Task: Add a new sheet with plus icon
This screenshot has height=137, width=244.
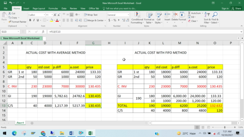Action: (x=32, y=123)
